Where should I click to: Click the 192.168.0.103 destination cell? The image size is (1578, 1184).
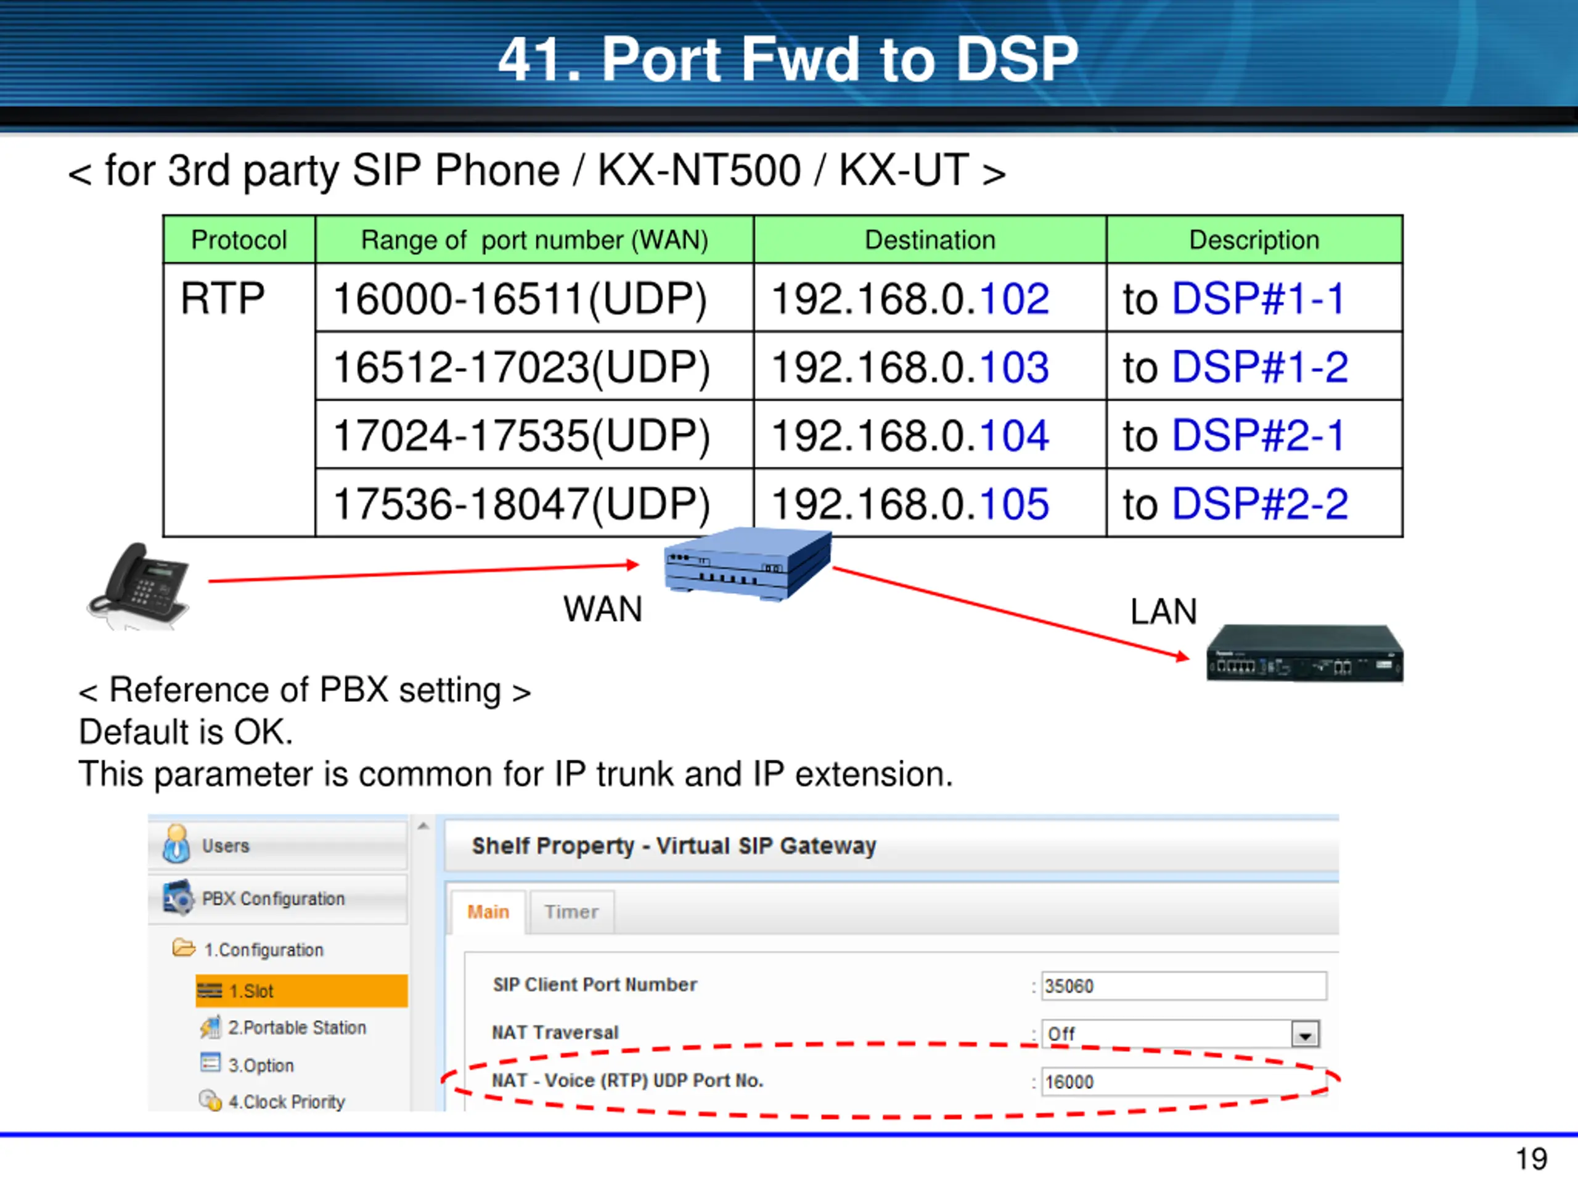(930, 366)
